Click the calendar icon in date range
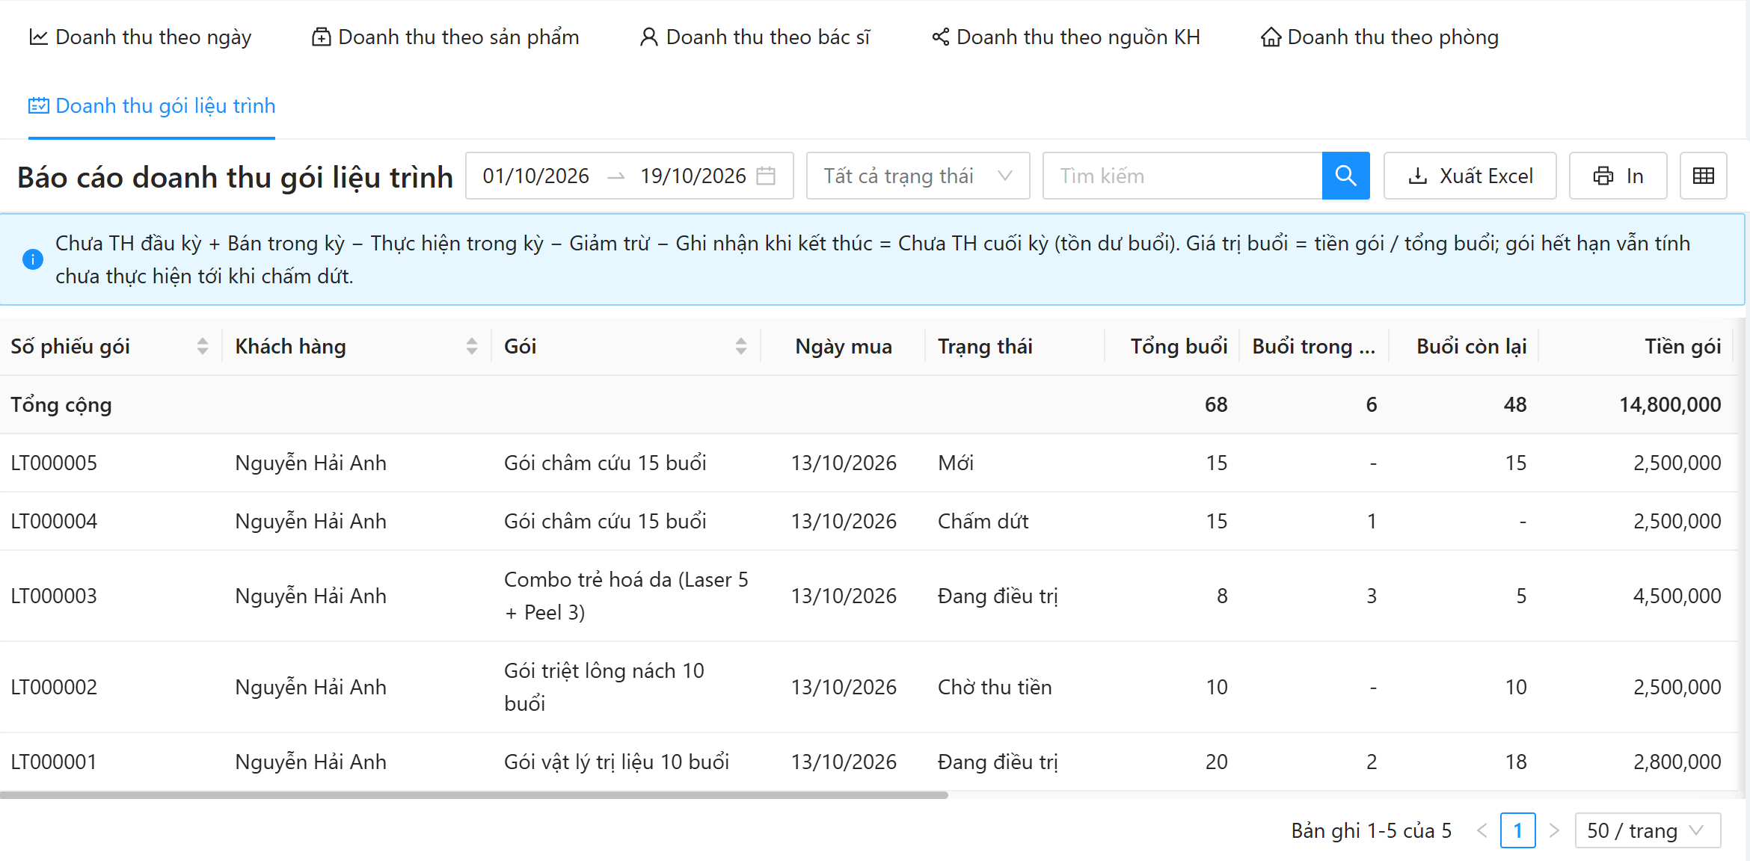Screen dimensions: 1750x861 coord(766,176)
